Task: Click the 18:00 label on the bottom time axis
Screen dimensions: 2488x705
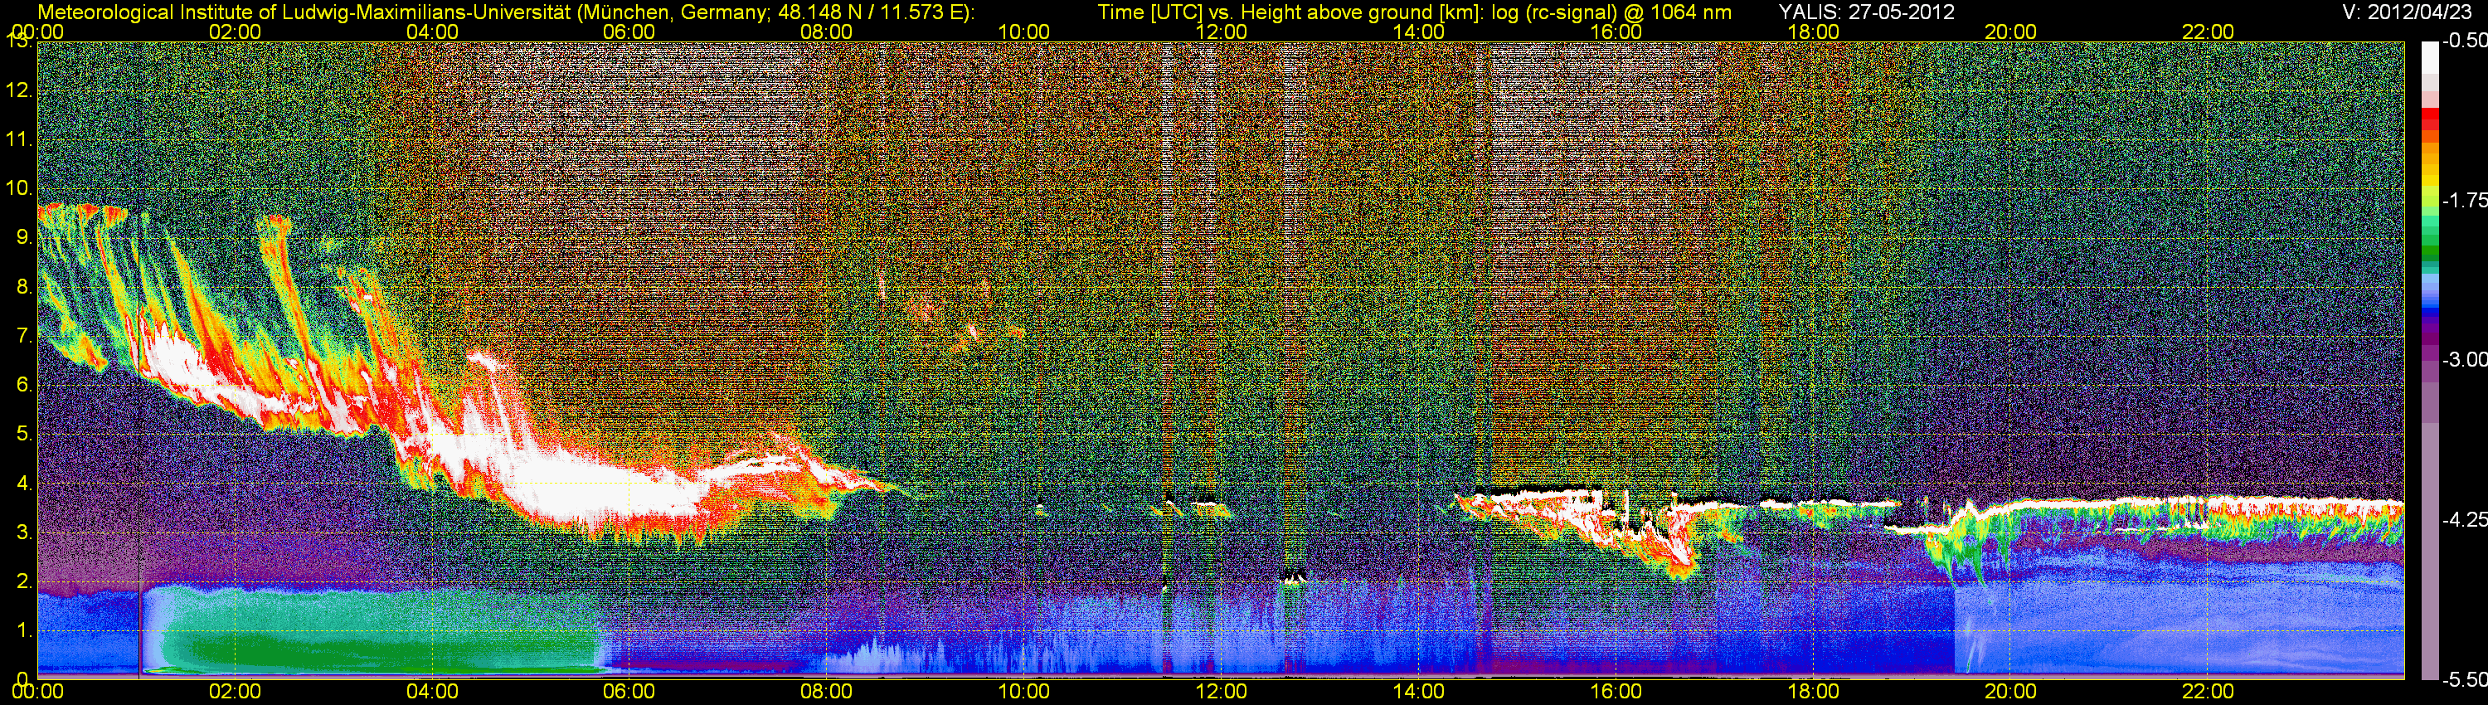Action: tap(1813, 693)
